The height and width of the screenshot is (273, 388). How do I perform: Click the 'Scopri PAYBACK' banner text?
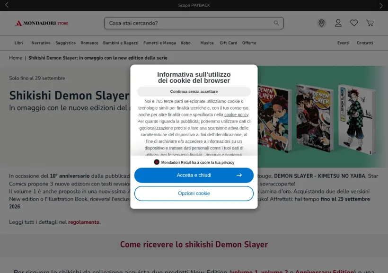[x=194, y=5]
